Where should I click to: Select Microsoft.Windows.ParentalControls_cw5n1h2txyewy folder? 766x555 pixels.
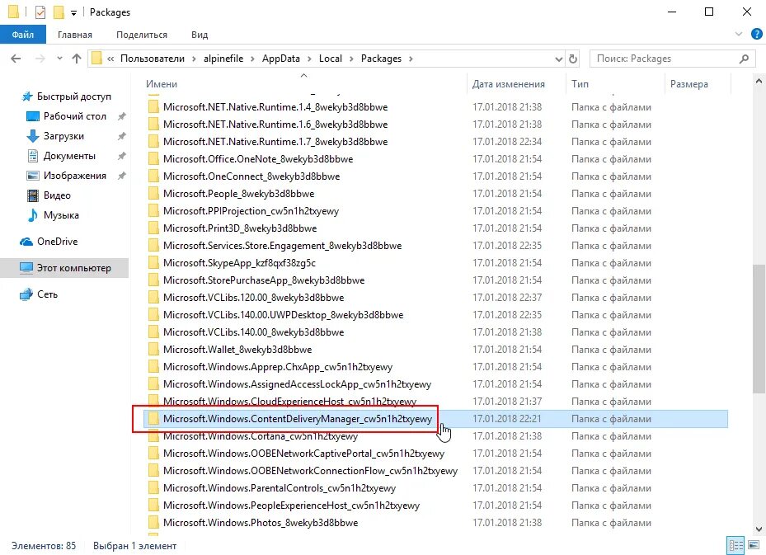tap(280, 488)
